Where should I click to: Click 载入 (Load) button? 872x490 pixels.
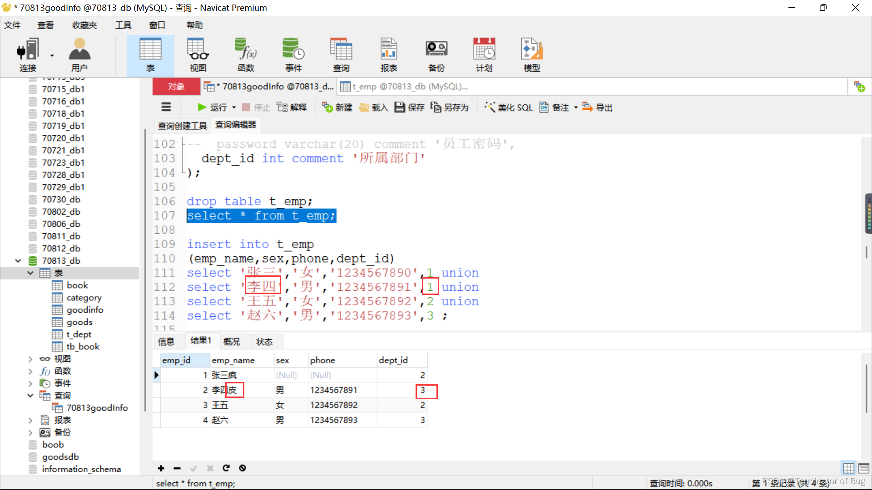pos(373,108)
